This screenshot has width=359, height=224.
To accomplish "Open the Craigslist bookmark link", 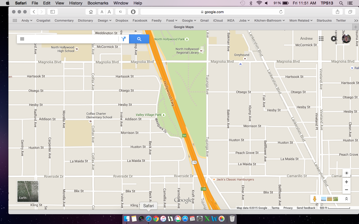I will click(43, 20).
